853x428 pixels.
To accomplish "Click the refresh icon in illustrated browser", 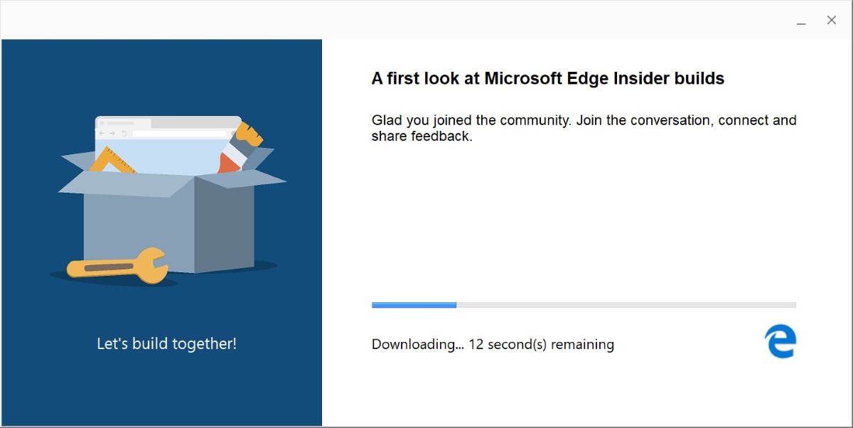I will click(x=124, y=133).
